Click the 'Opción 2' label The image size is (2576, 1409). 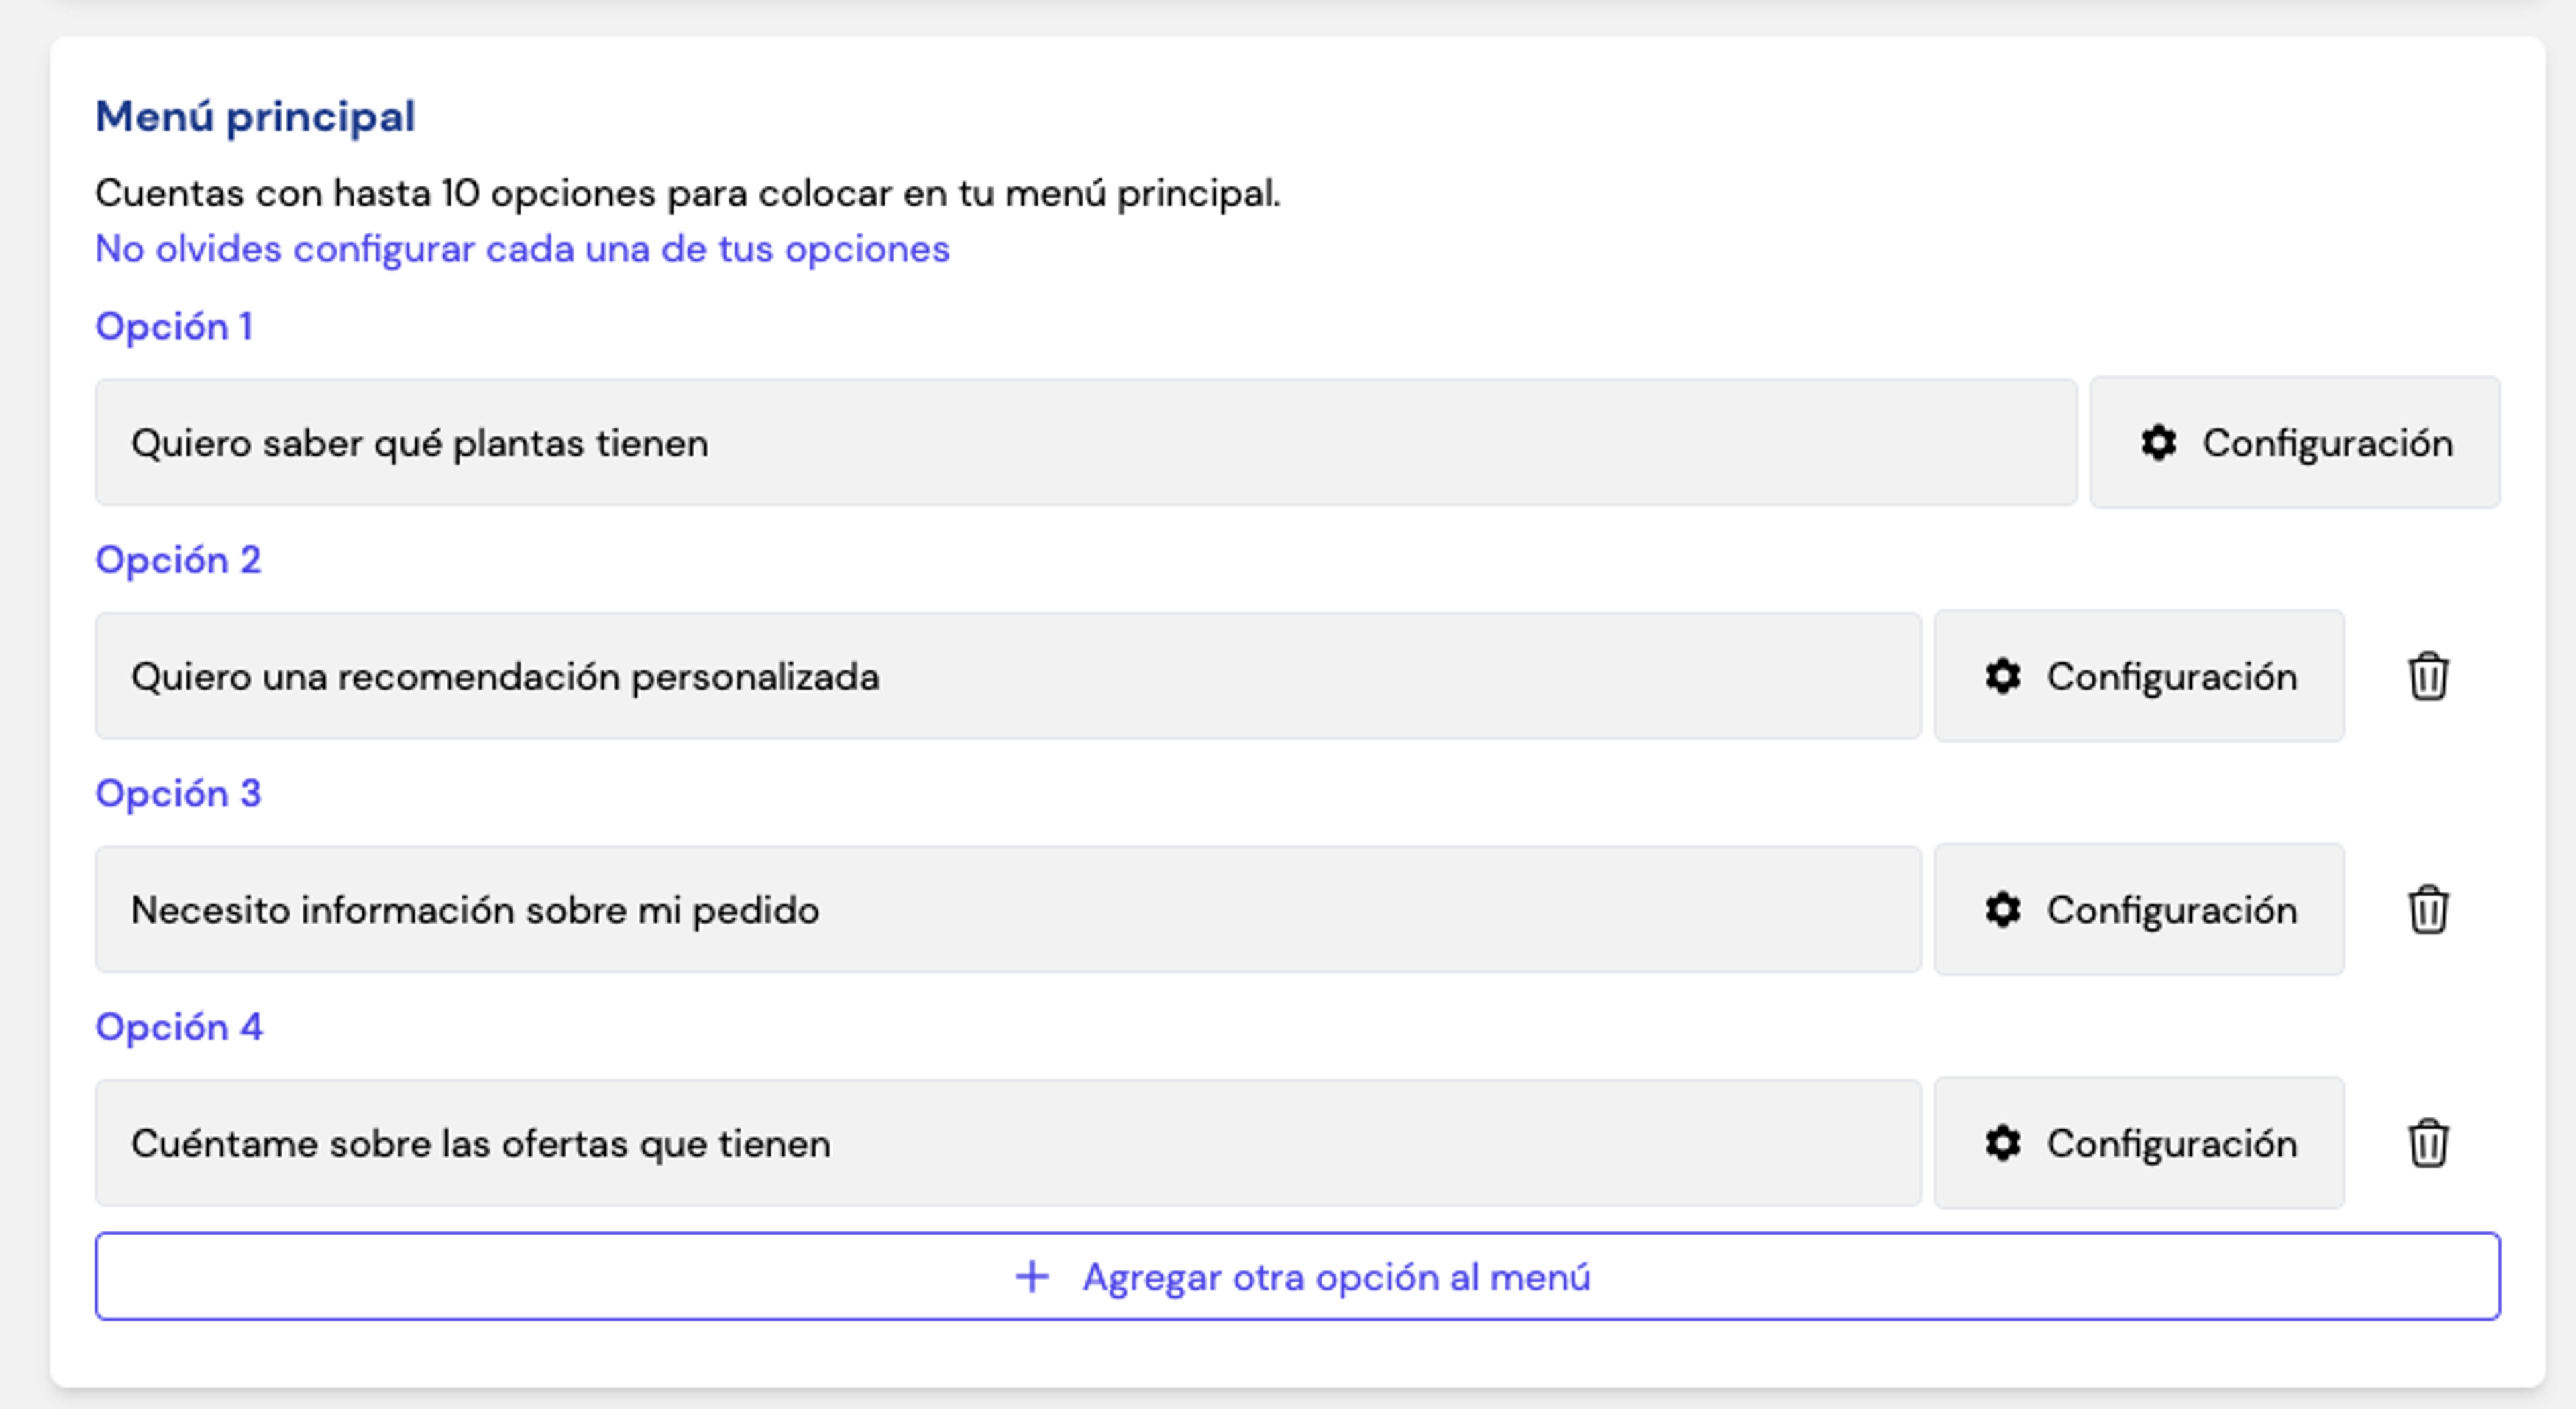pyautogui.click(x=178, y=560)
